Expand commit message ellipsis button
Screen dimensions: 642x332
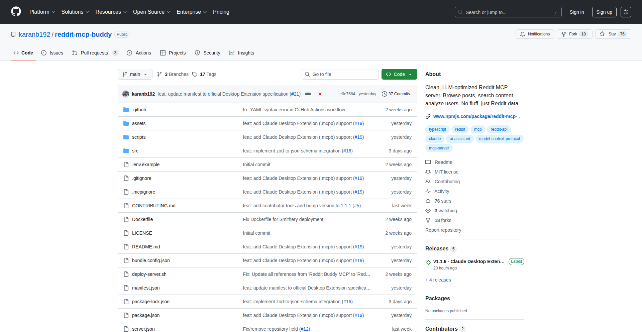click(x=308, y=94)
